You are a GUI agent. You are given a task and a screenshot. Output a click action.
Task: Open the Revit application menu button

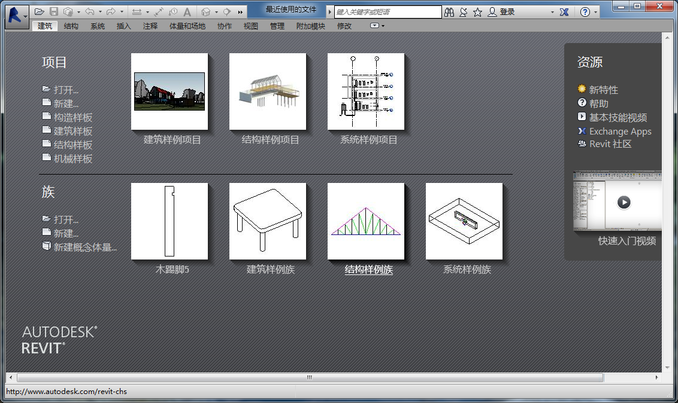[x=17, y=16]
